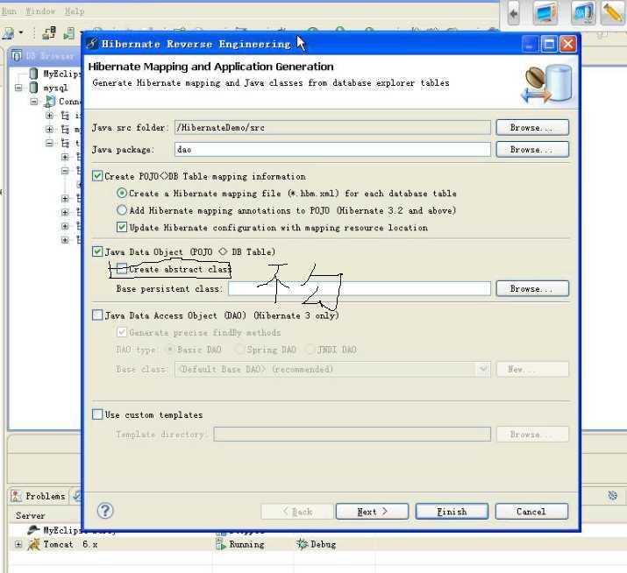The image size is (627, 573).
Task: Click the network perspective icon in main toolbar
Action: click(49, 32)
